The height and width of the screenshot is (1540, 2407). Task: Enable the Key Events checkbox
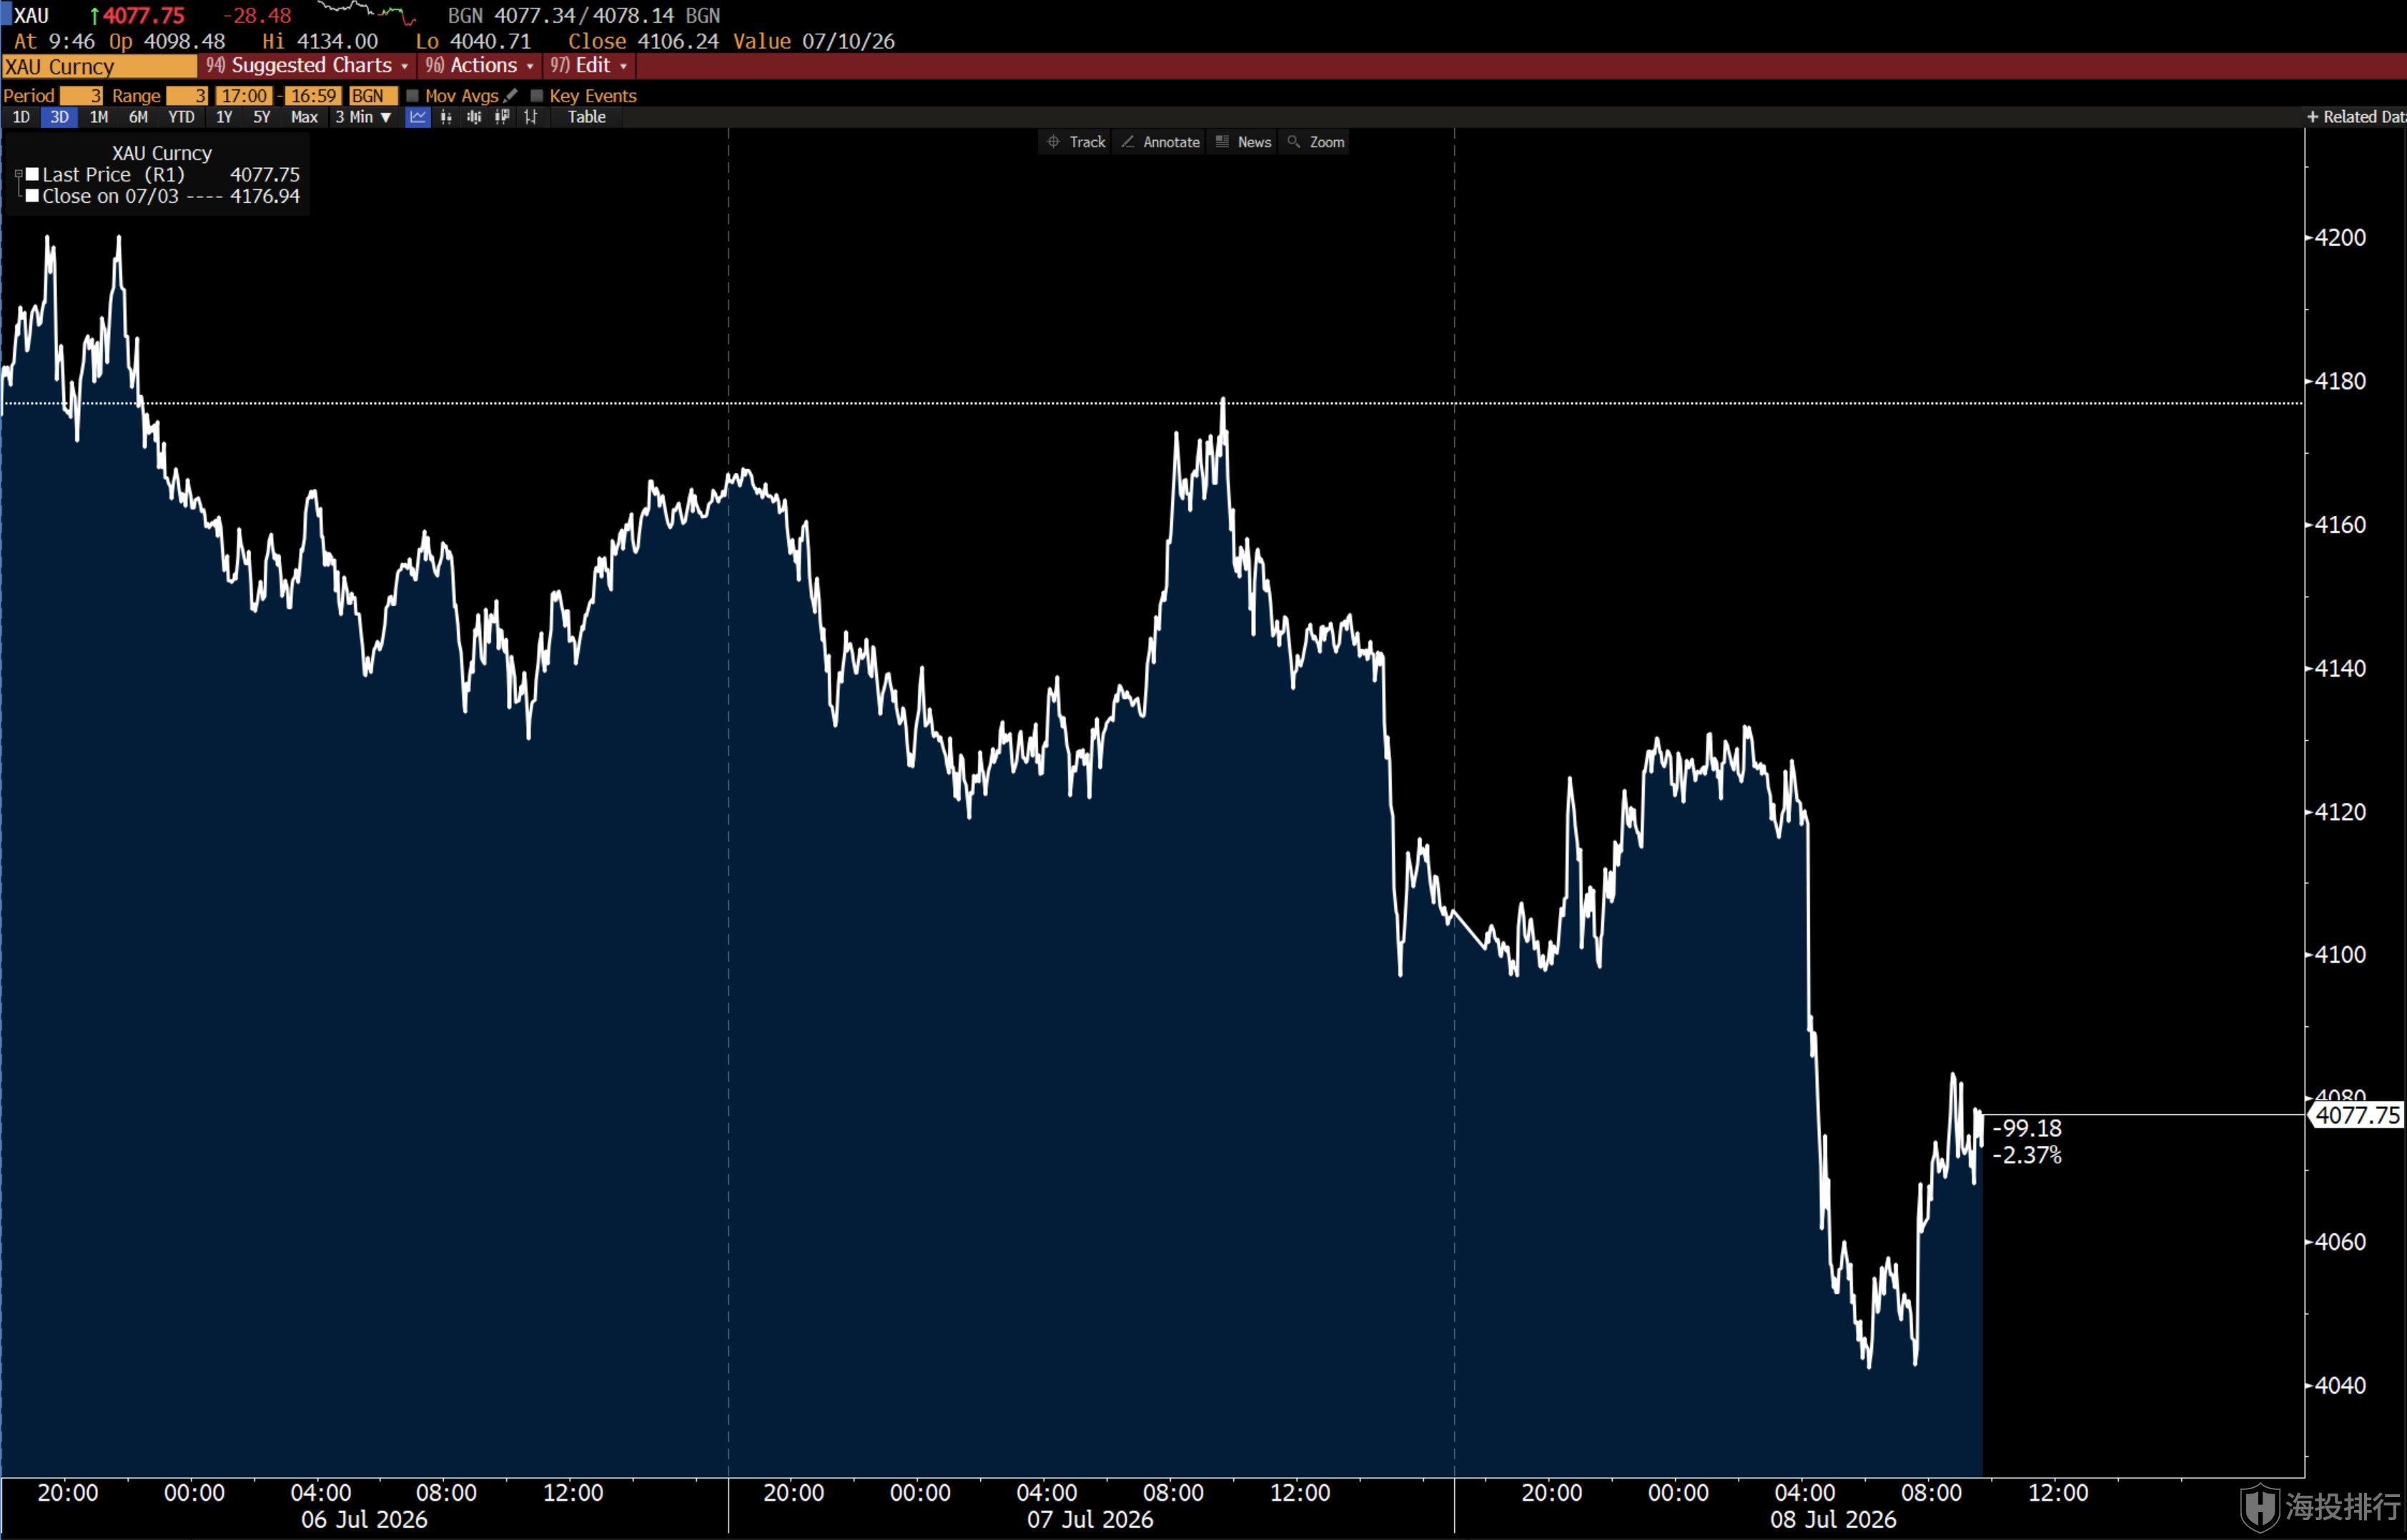pos(536,95)
